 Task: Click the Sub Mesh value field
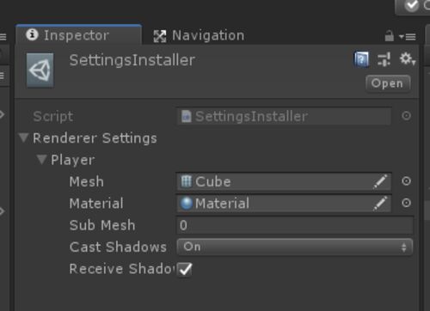(295, 225)
